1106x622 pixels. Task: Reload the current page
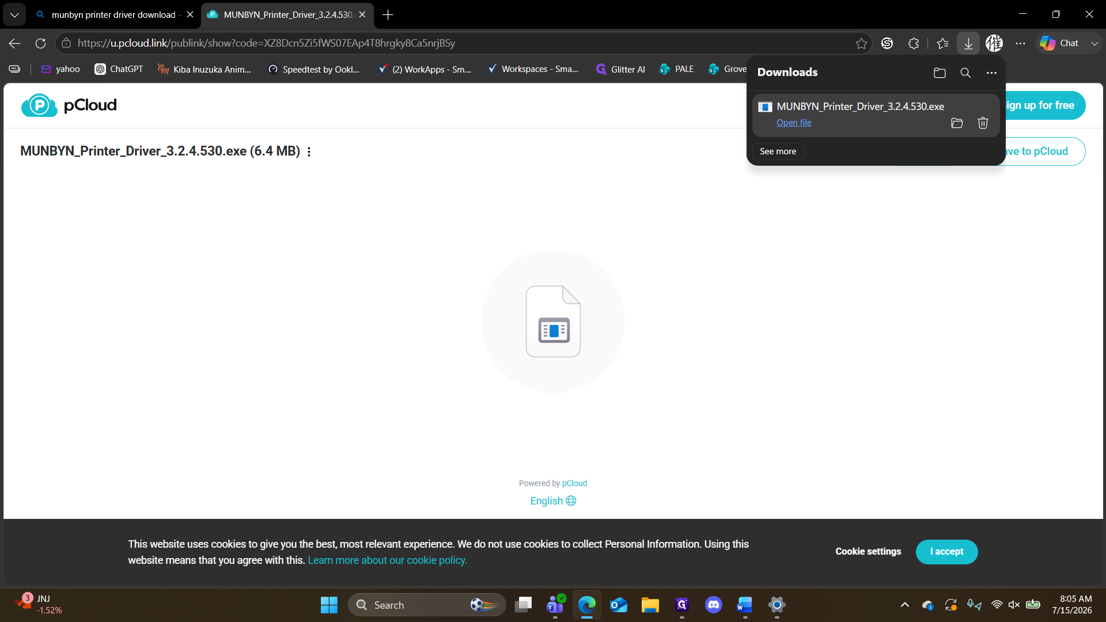40,43
